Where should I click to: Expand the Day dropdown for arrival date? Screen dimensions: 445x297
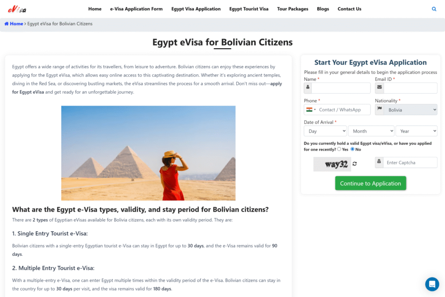325,131
